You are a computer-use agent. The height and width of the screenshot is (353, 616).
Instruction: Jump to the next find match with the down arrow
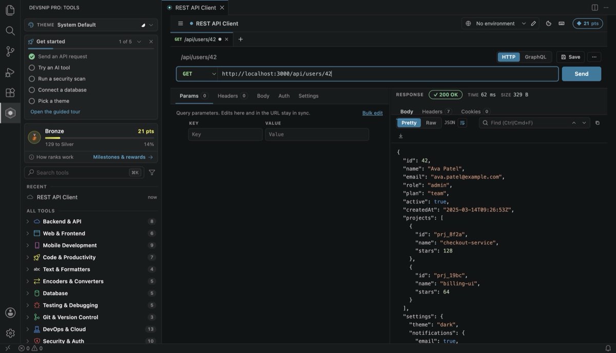584,123
